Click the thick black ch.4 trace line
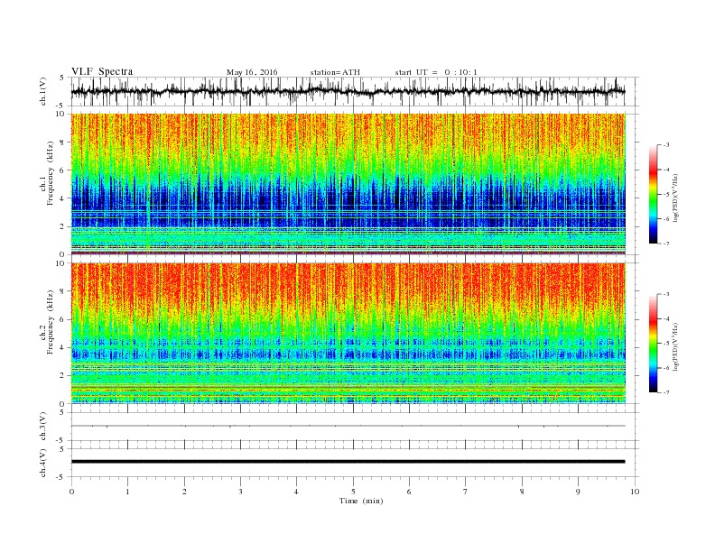This screenshot has width=715, height=552. (x=348, y=462)
